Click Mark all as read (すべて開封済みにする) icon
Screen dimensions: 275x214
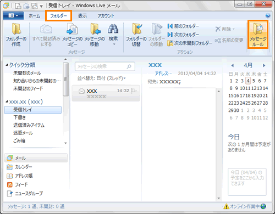point(46,35)
